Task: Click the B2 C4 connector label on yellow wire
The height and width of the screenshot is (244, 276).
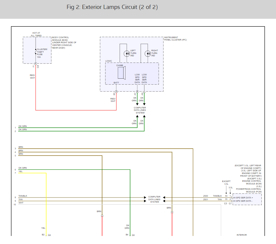Action: (x=46, y=235)
